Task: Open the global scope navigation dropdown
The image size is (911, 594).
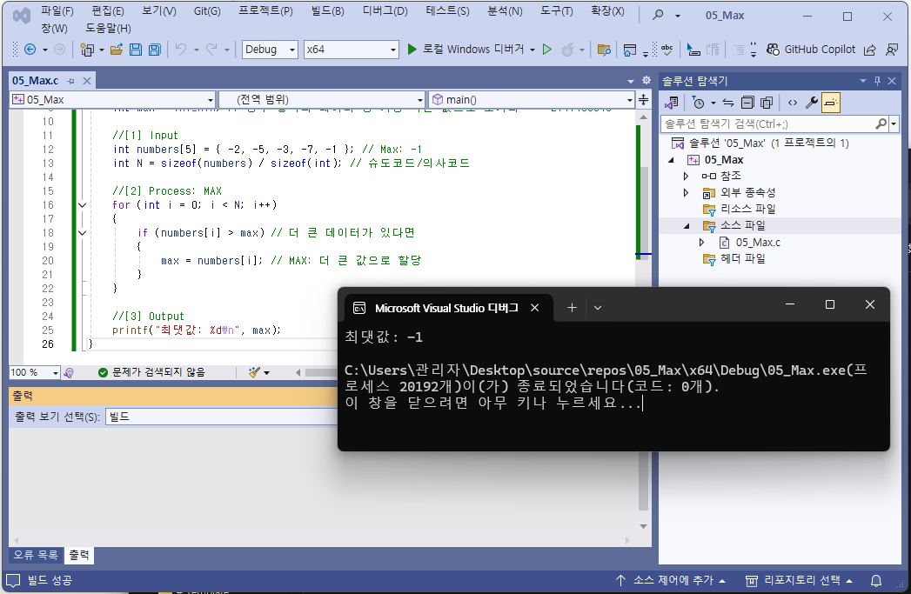Action: click(322, 100)
